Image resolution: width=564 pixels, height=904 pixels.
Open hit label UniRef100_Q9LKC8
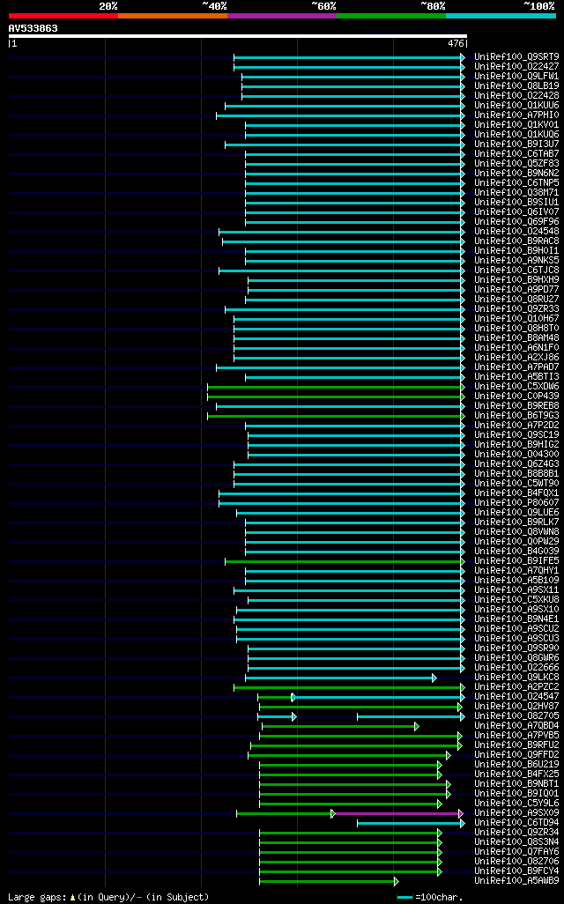point(516,677)
